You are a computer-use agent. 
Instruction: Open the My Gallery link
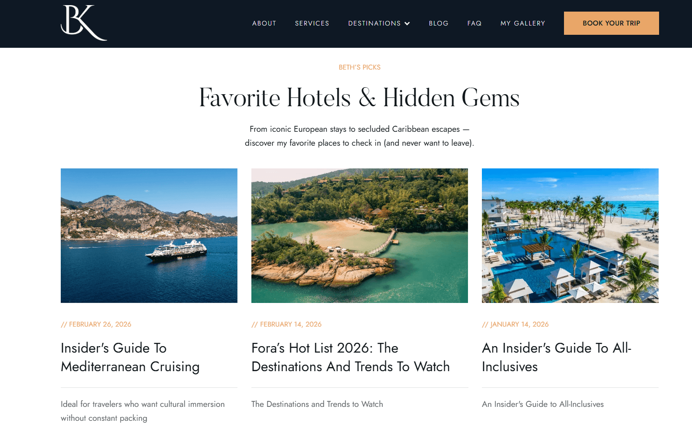[x=523, y=23]
